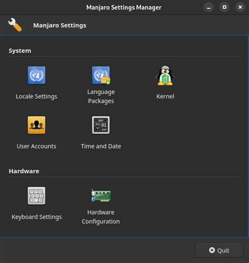Viewport: 249px width, 263px height.
Task: Click the Quit button
Action: tap(219, 250)
